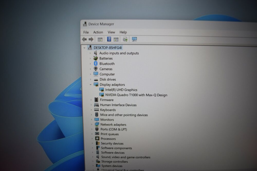Screen dimensions: 257x171
Task: Click the webcam icon next to Cameras
Action: [x=96, y=69]
